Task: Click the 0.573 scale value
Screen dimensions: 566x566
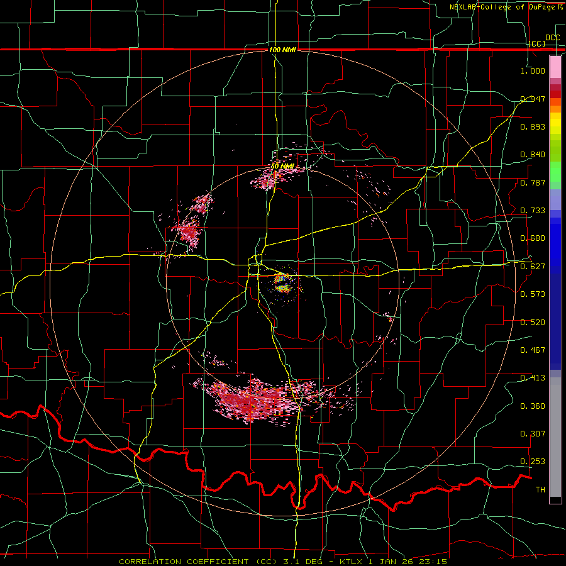Action: tap(533, 294)
